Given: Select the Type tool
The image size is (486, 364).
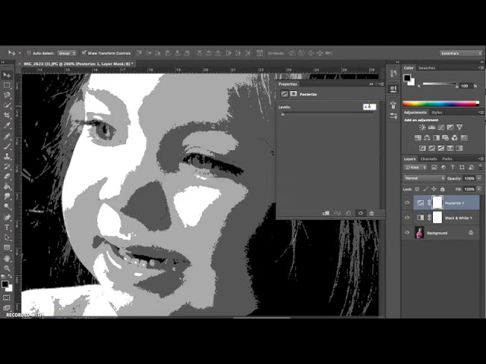Looking at the screenshot, I should (7, 227).
